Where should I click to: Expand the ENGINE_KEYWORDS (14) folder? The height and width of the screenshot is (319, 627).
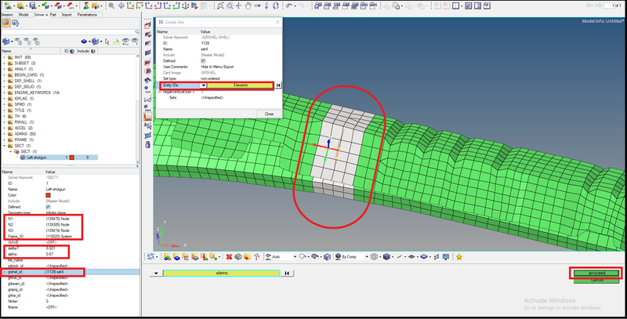pos(5,92)
